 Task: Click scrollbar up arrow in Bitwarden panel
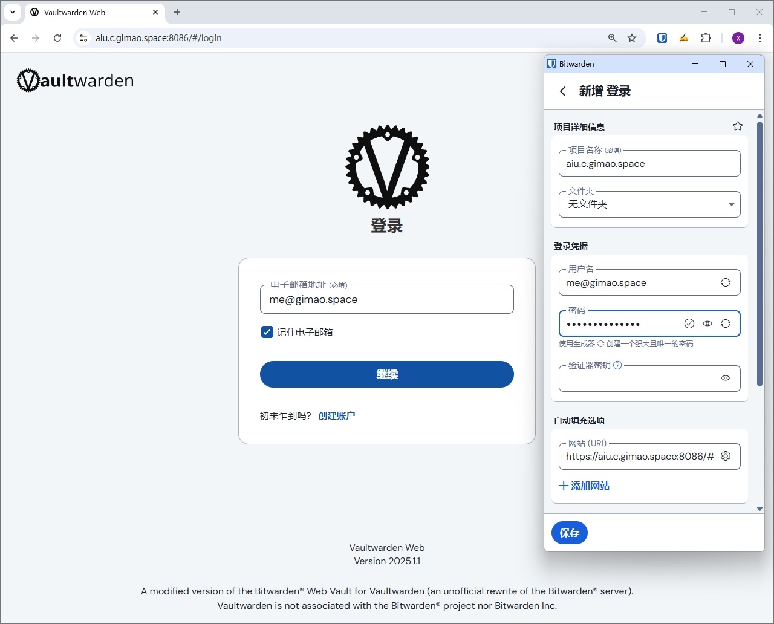[x=759, y=115]
